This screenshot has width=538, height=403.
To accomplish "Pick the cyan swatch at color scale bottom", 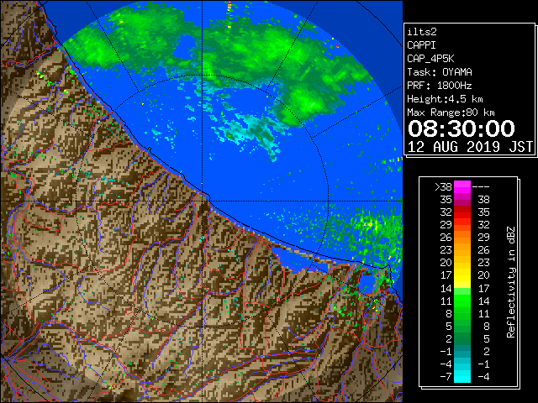I will [x=462, y=377].
